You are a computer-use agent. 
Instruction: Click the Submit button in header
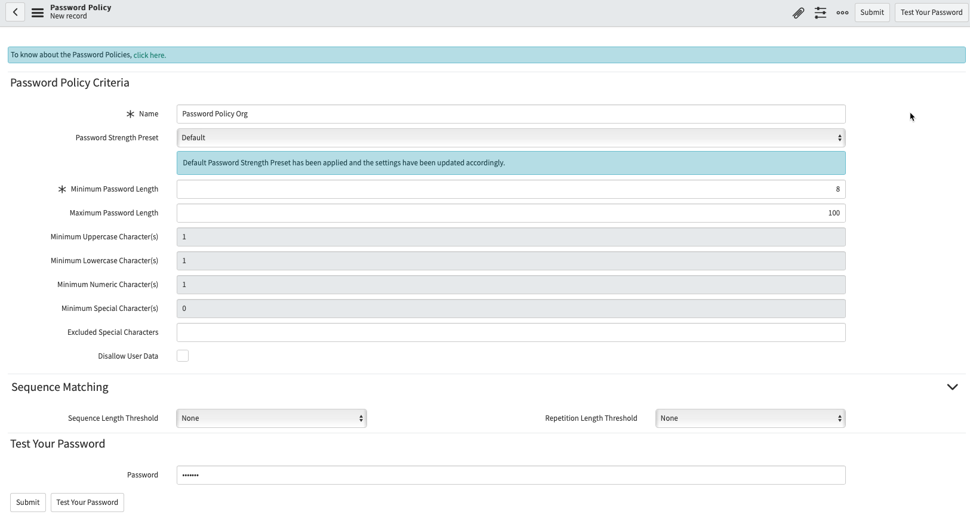tap(872, 13)
